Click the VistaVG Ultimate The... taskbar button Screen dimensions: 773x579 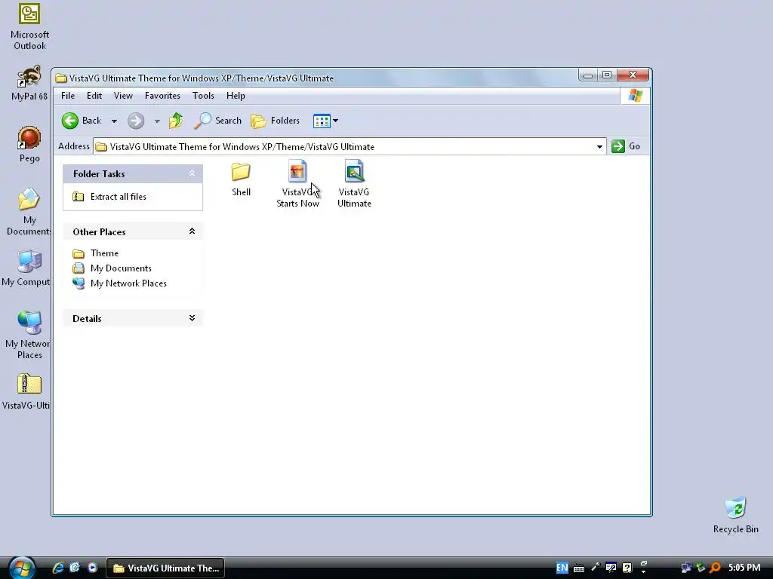tap(165, 568)
